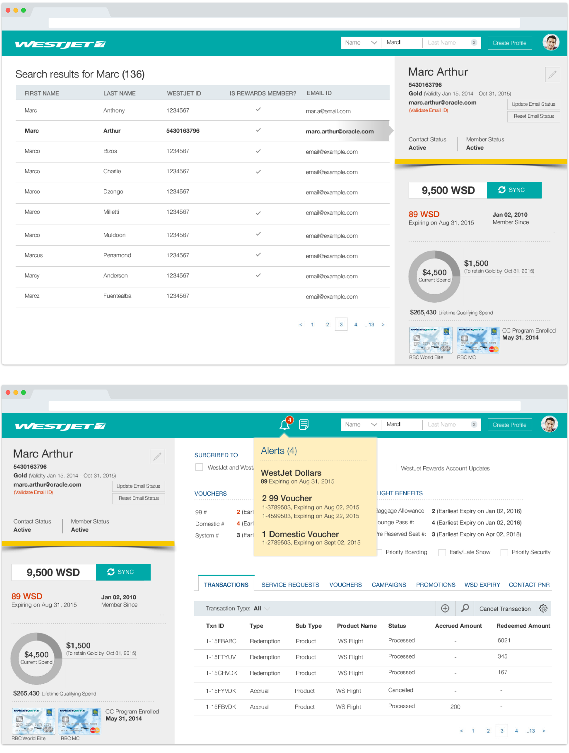Sort results by Last Name column header
The width and height of the screenshot is (569, 753).
119,93
